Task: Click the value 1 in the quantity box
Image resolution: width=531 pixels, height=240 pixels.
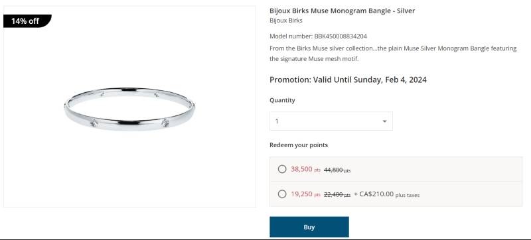Action: click(277, 121)
